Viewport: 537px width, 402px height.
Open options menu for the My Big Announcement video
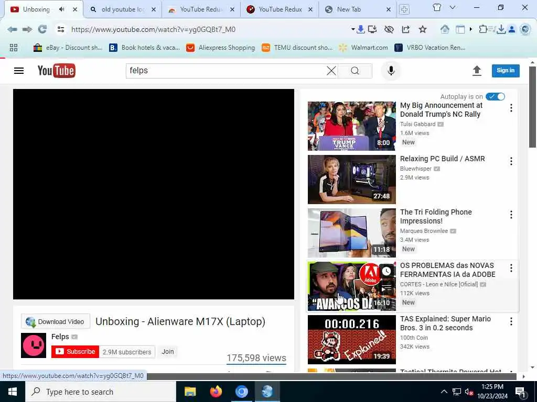tap(511, 108)
